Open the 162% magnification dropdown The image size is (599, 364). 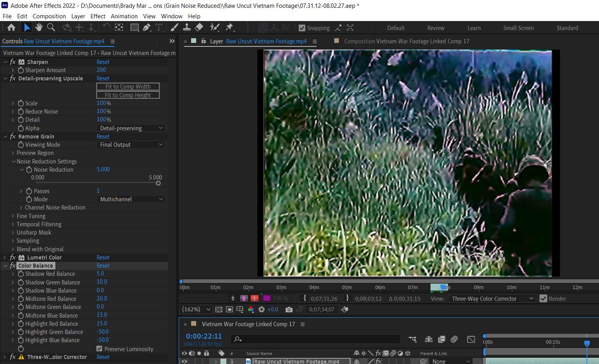coord(196,309)
